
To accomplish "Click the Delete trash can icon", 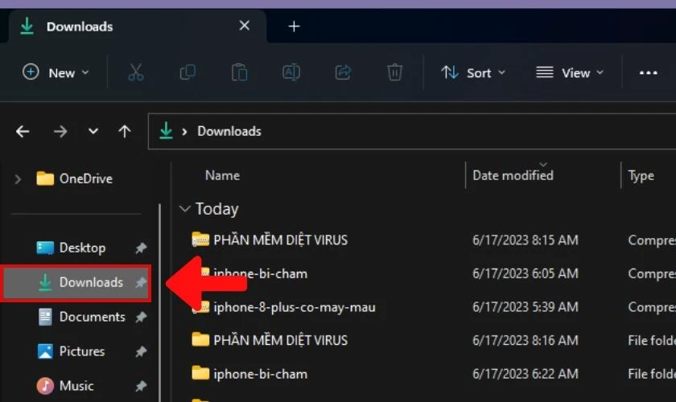I will 394,72.
